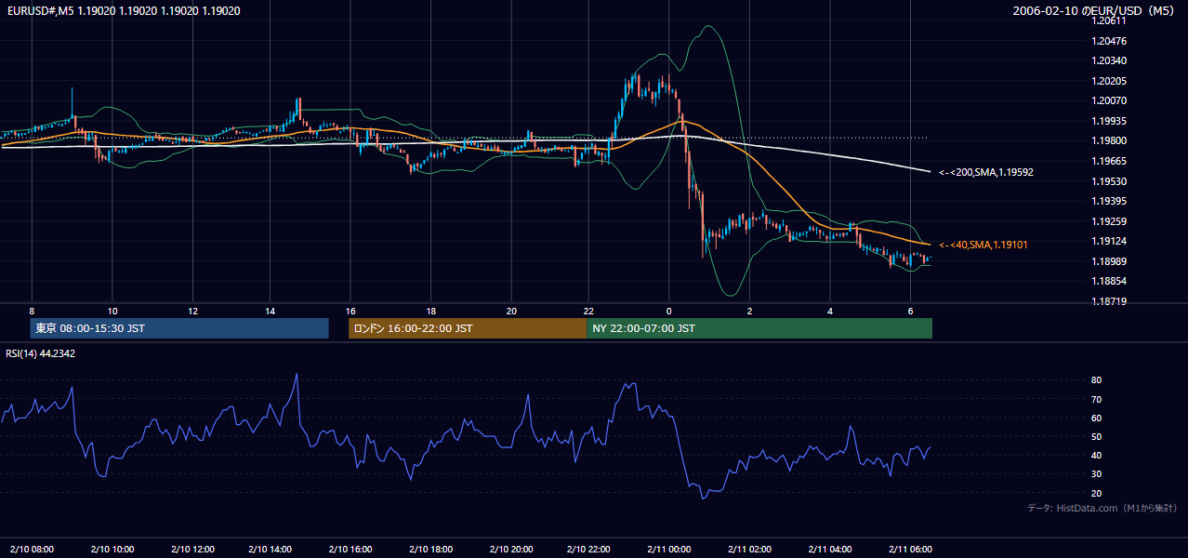Click hour label 4 under price chart

(829, 310)
